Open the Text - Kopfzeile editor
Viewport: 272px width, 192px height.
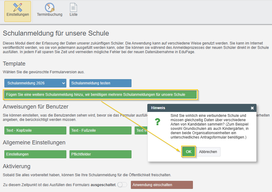[x=35, y=130]
